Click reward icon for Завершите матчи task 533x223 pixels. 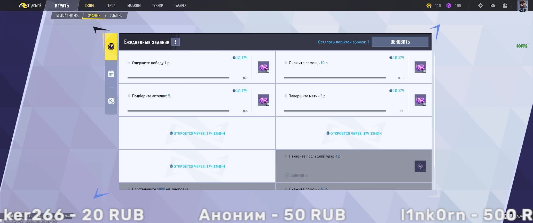pos(420,100)
